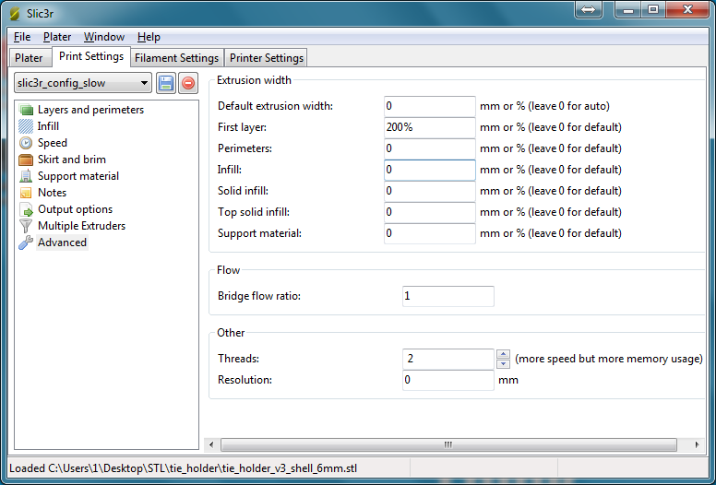Close the Slic3r window
Screen dimensions: 716x485
687,9
